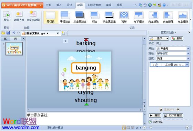Select Fade From Black (从全黑淡出) transition
The width and height of the screenshot is (193, 131).
[x=80, y=17]
